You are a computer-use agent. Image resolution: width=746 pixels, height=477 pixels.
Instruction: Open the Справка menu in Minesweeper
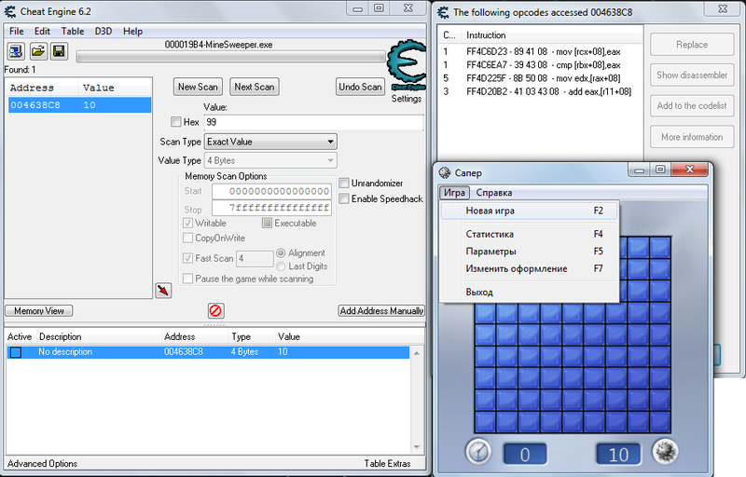click(494, 193)
